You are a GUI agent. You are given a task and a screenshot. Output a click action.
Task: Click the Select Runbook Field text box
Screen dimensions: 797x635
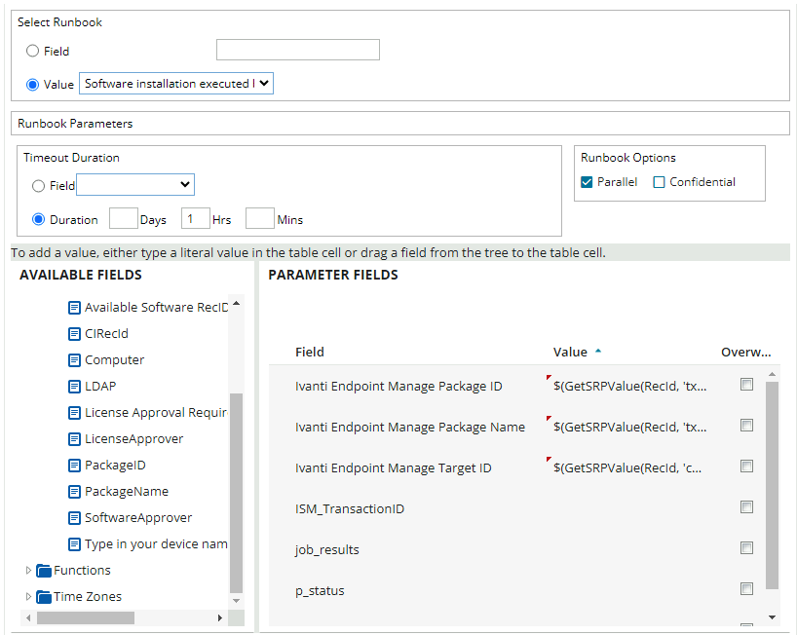[298, 50]
